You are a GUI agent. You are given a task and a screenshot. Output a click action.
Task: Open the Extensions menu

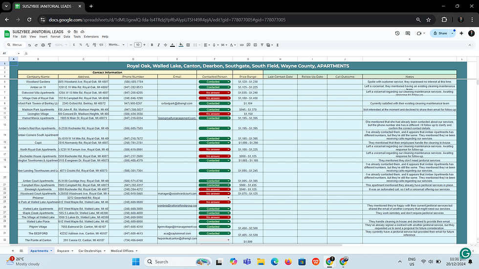click(x=91, y=37)
